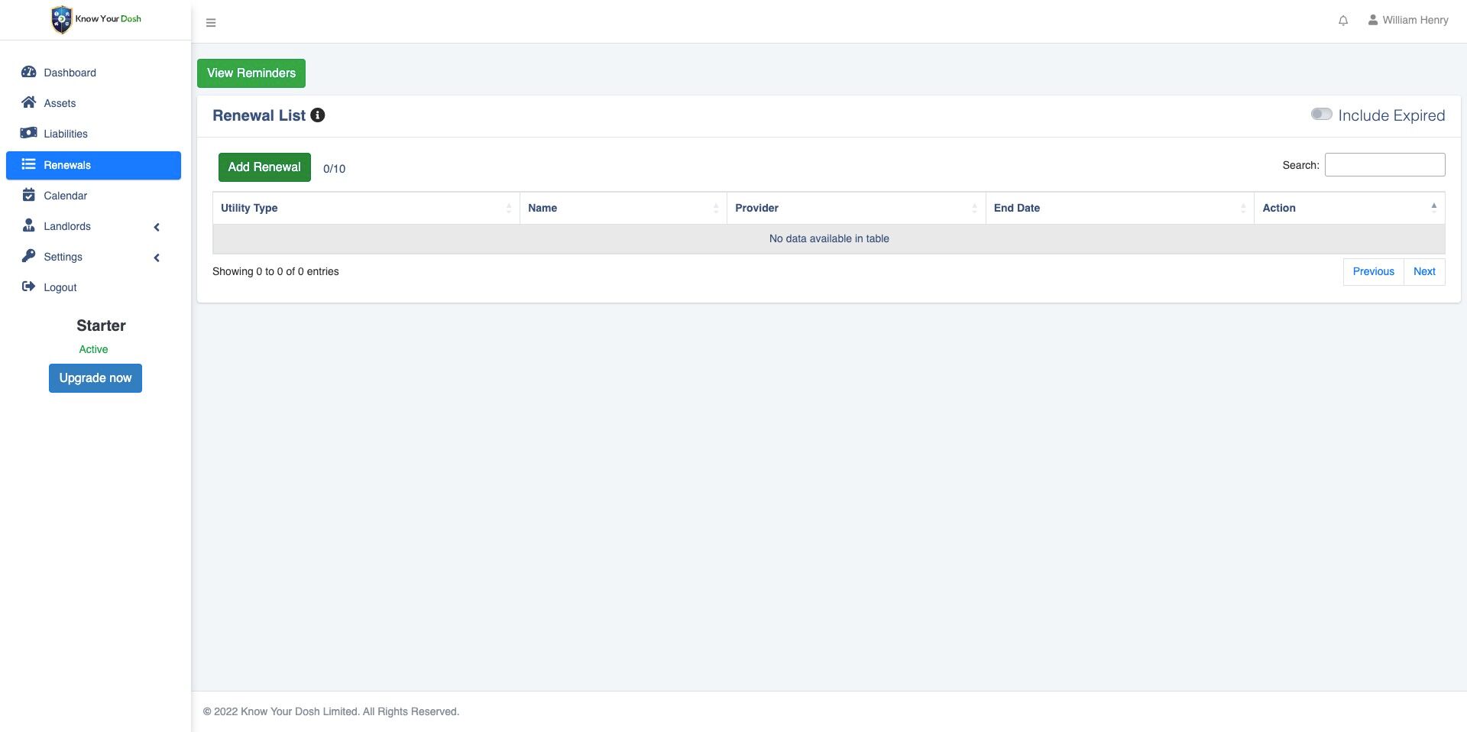Open Liabilities in the sidebar

93,134
